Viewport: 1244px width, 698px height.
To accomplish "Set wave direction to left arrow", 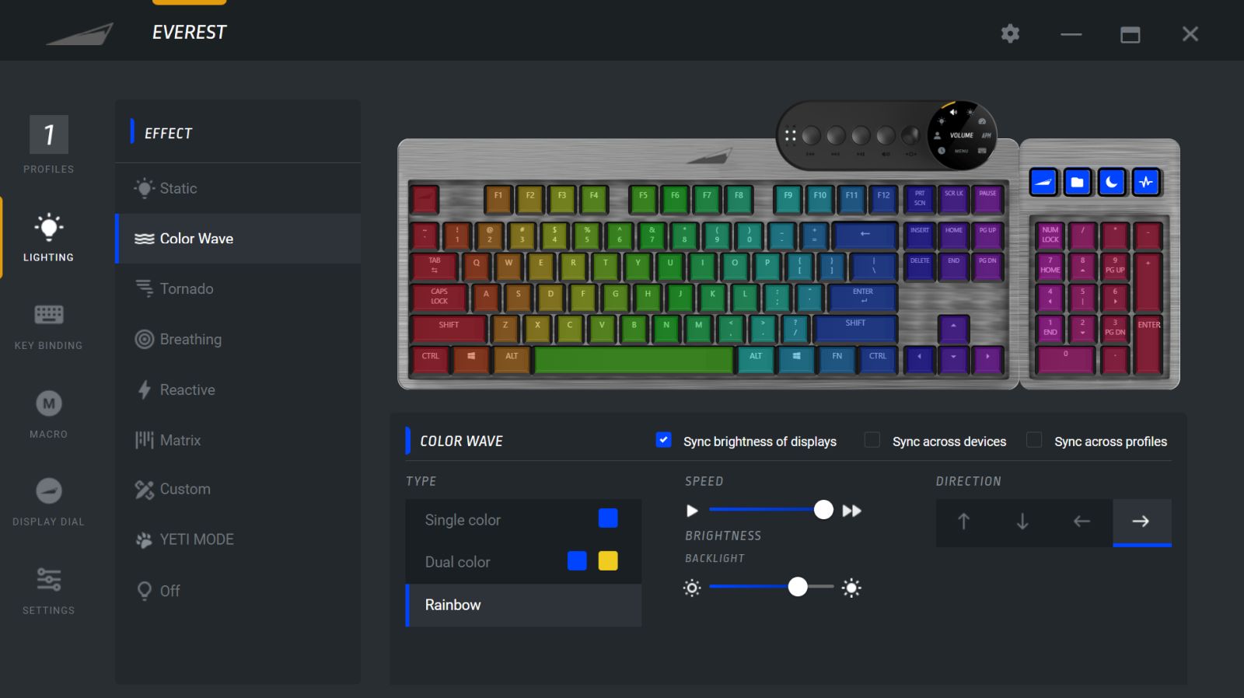I will point(1082,522).
